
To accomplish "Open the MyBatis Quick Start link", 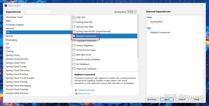I will pos(87,90).
